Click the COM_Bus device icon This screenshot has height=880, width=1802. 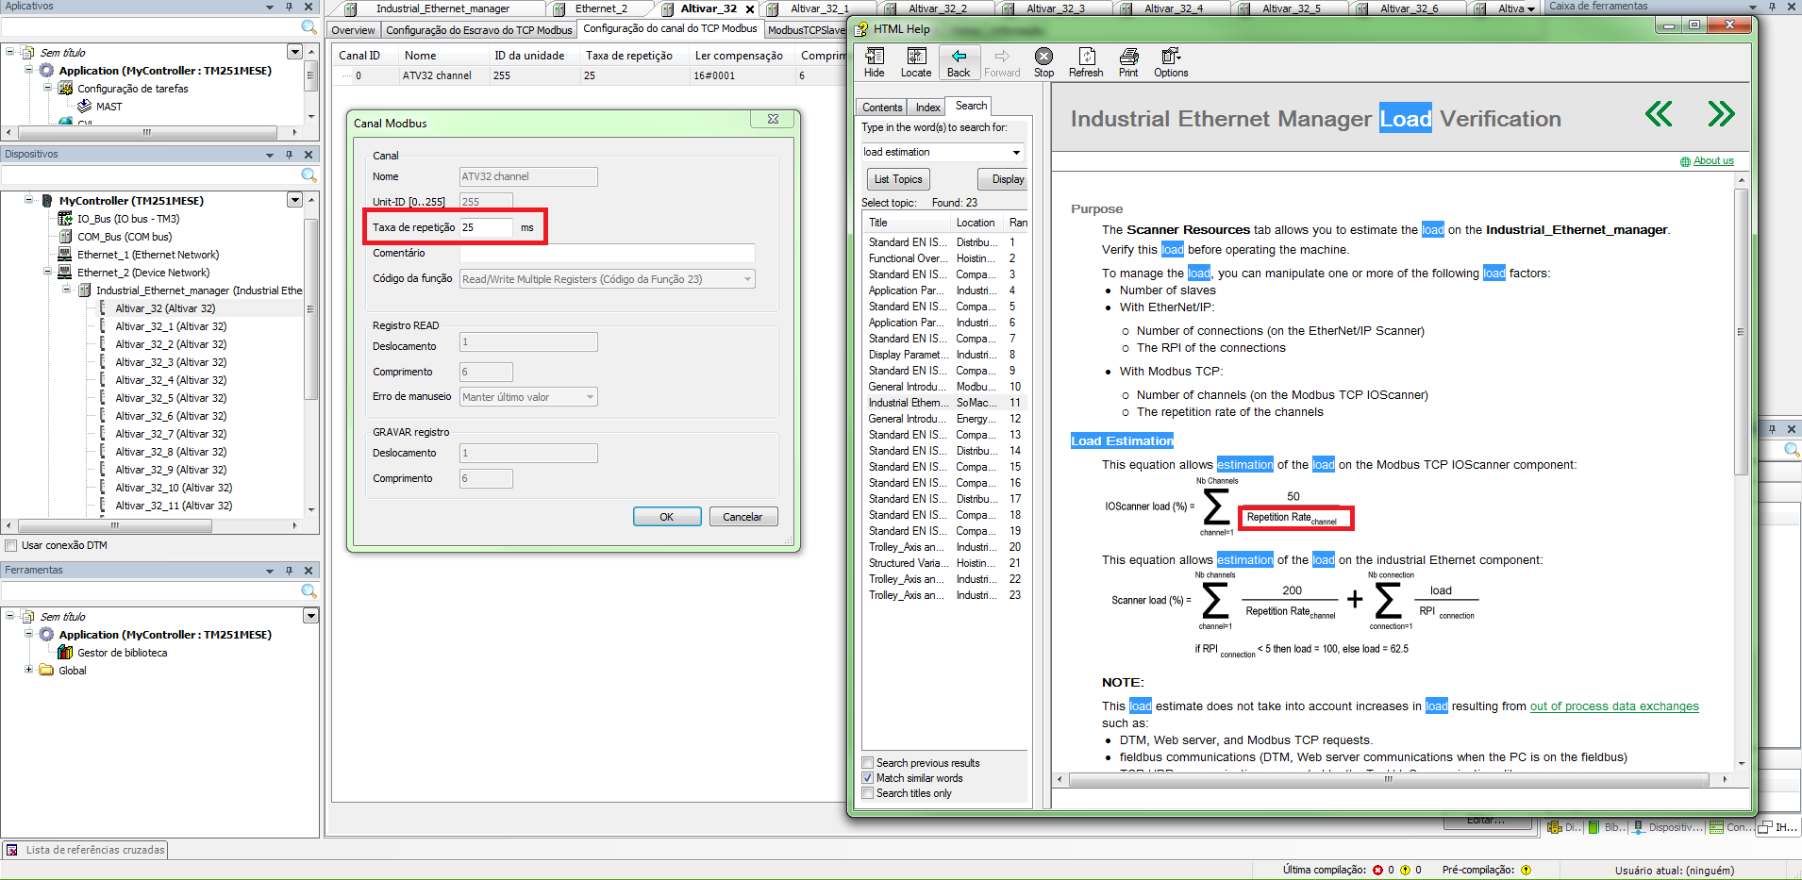65,237
